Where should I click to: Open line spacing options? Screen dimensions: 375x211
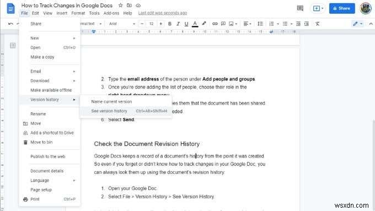pos(260,24)
